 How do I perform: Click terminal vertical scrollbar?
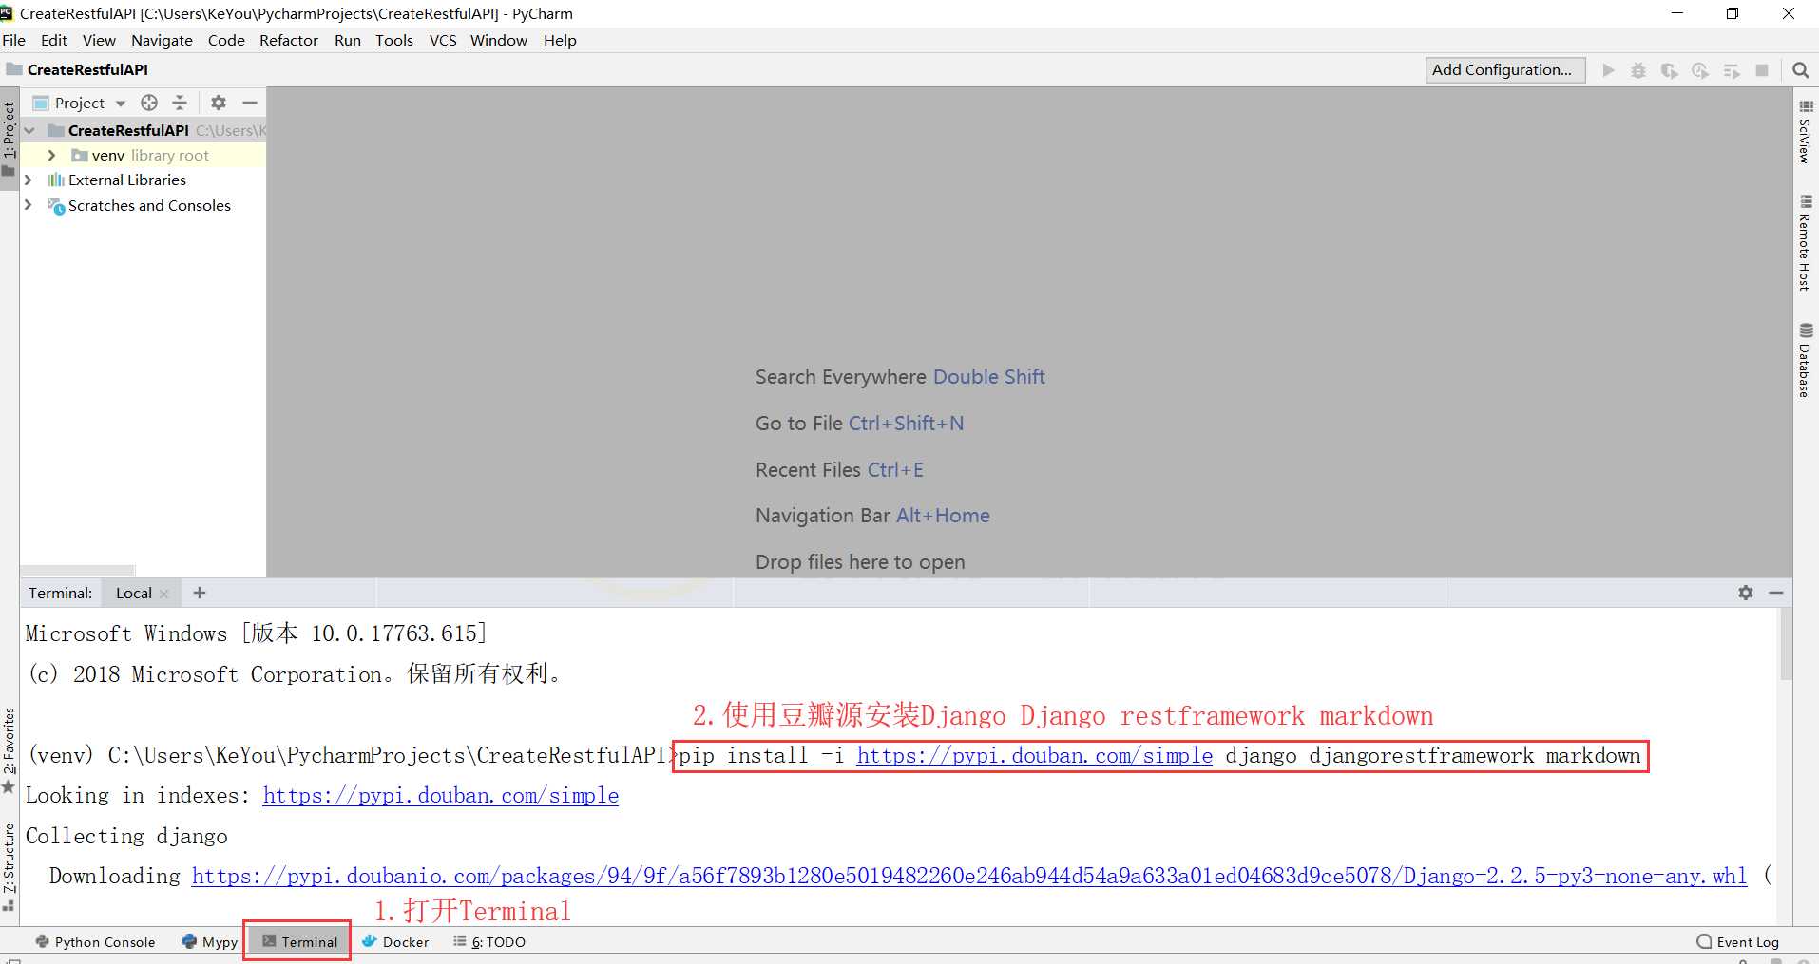(x=1786, y=646)
